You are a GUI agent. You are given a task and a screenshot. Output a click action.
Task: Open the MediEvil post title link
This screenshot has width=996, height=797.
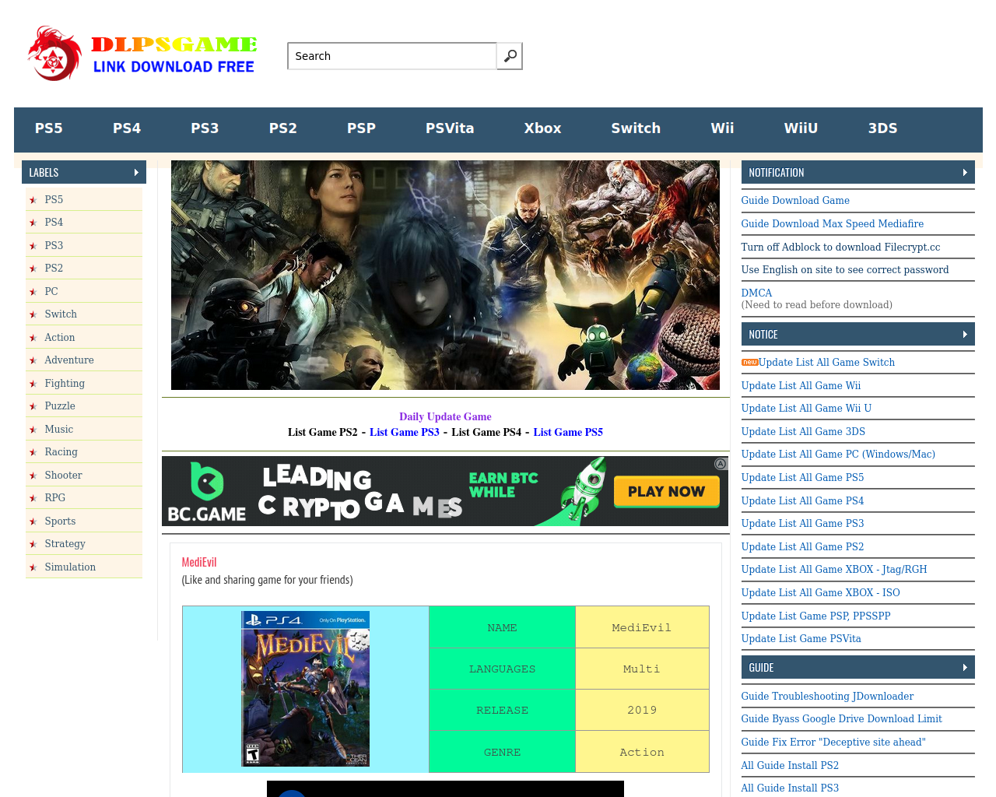tap(199, 563)
